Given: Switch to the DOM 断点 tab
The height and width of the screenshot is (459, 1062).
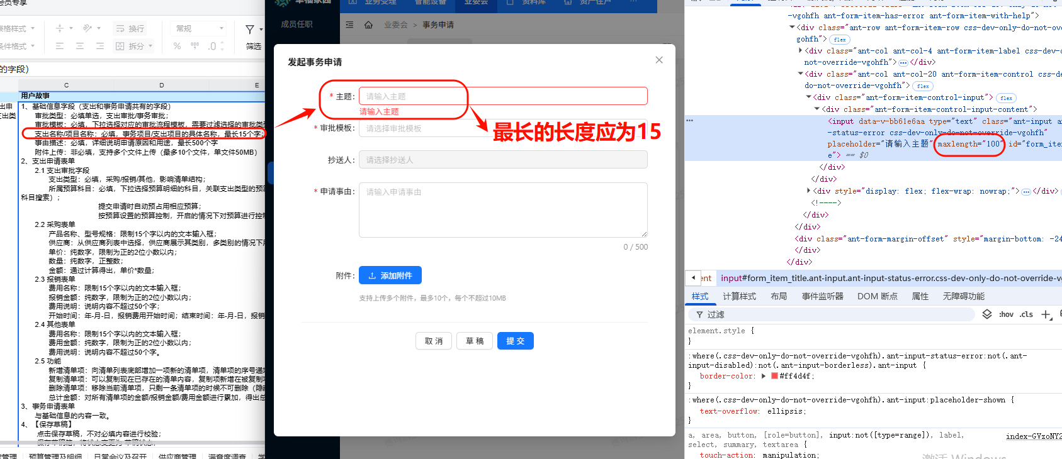Looking at the screenshot, I should point(877,296).
